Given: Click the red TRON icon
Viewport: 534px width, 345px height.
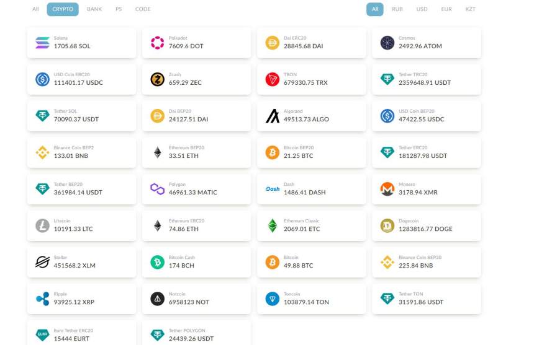Looking at the screenshot, I should tap(273, 79).
